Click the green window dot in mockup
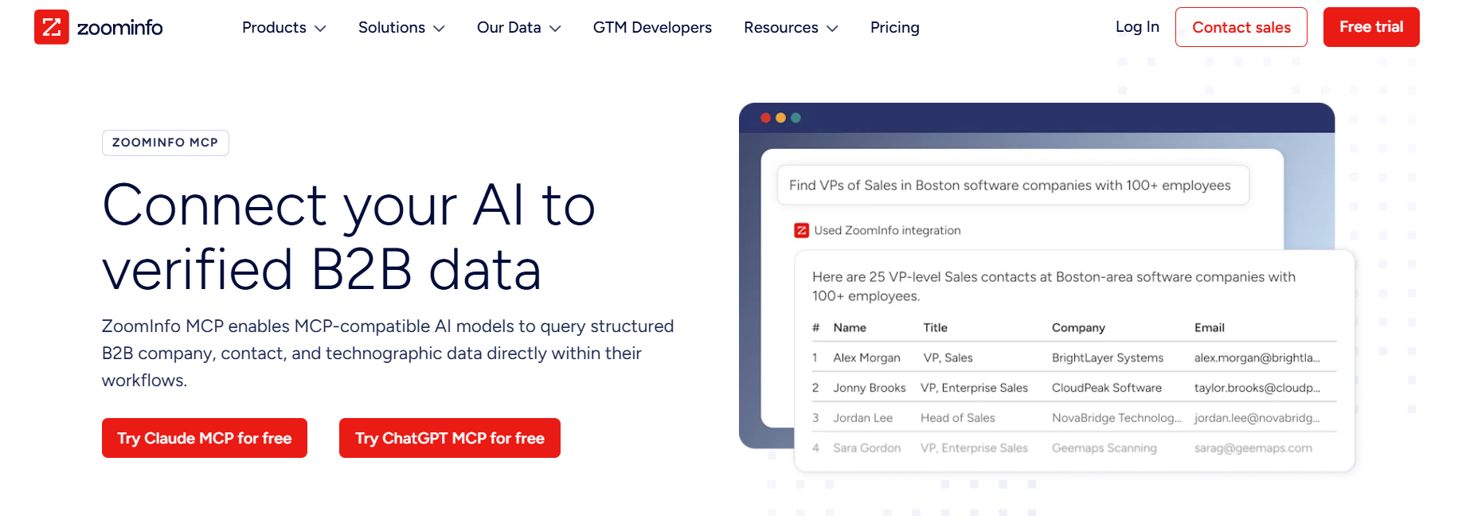 [796, 118]
